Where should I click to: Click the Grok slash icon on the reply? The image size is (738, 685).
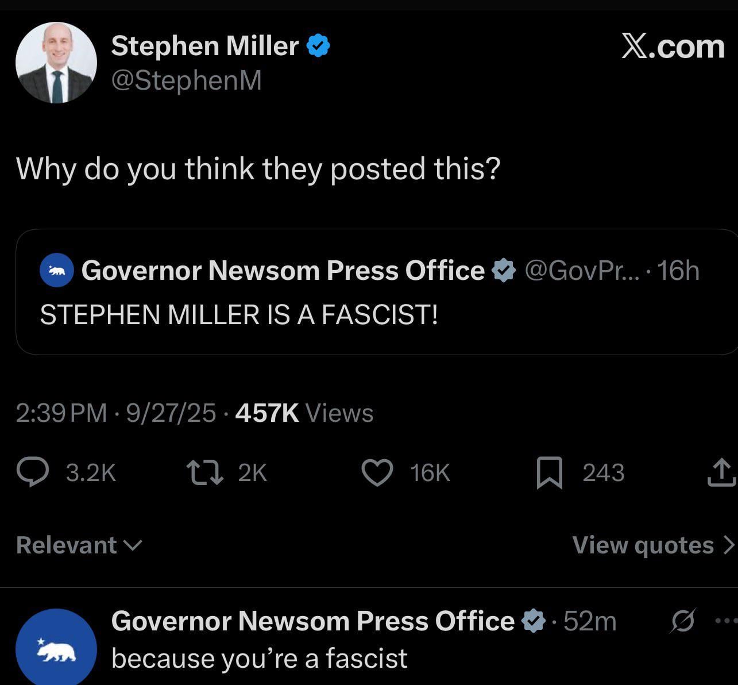click(682, 621)
